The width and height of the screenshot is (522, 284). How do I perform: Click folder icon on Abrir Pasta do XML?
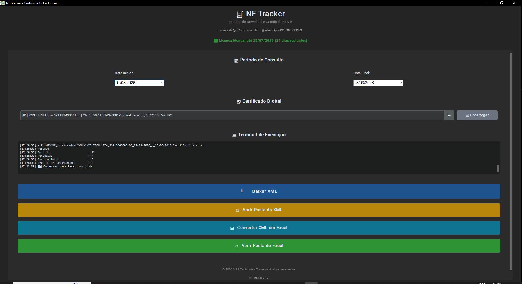(x=237, y=210)
